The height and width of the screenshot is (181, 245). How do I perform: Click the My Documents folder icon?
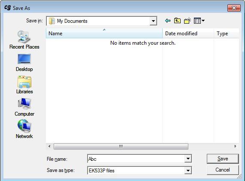click(x=52, y=21)
